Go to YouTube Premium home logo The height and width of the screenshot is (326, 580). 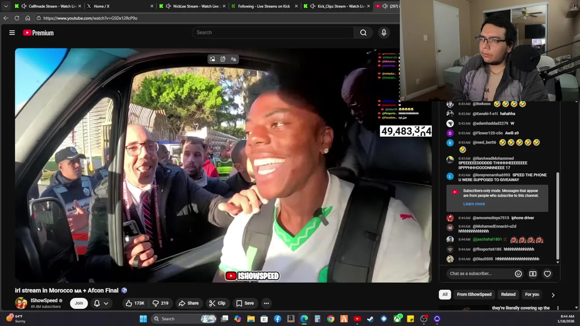38,33
